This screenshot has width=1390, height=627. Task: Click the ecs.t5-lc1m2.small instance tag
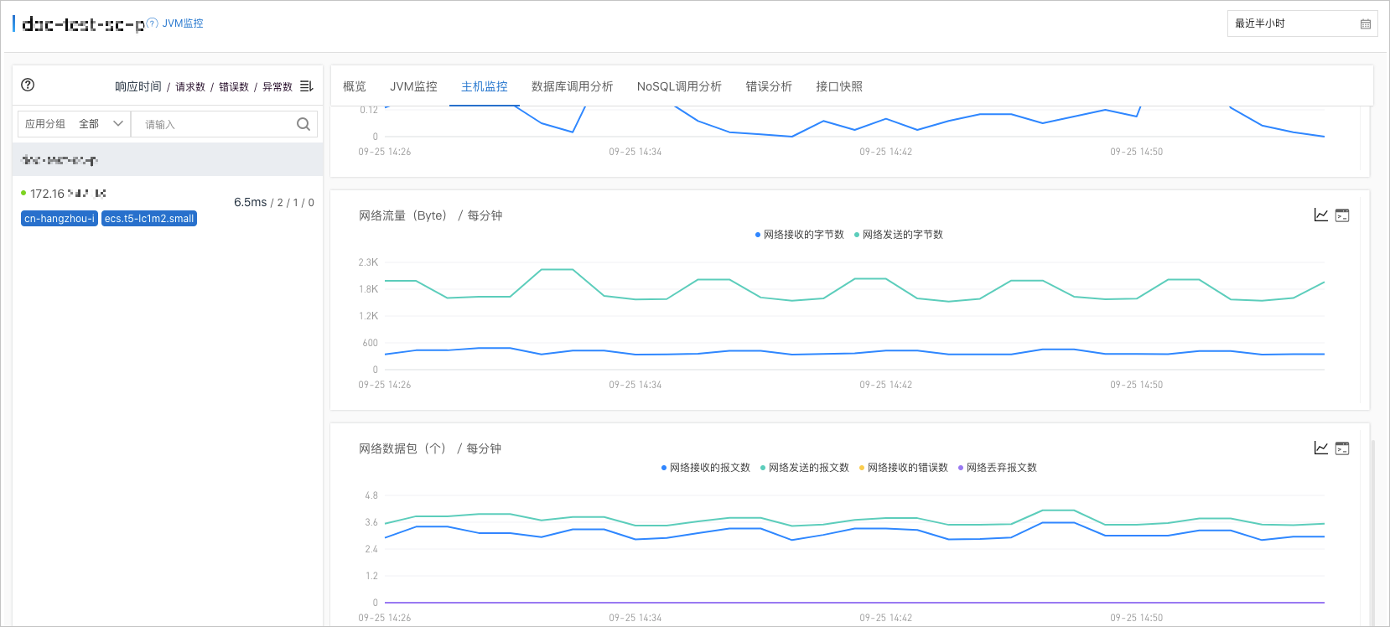(149, 219)
